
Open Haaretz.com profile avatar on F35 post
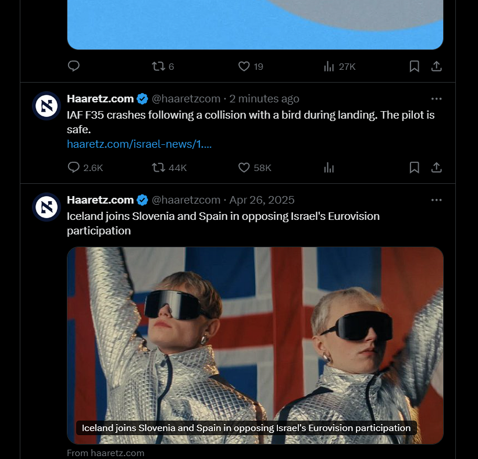(x=47, y=106)
